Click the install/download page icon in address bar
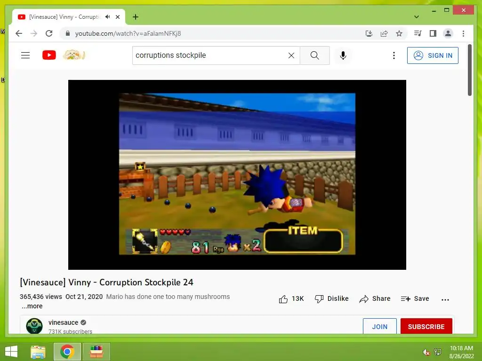Screen dimensions: 482x361 (x=369, y=33)
